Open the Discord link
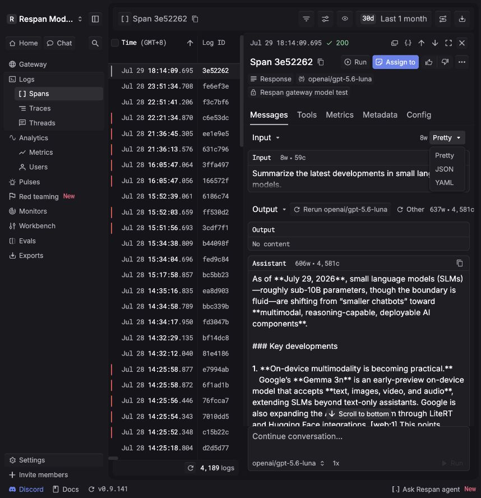 tap(26, 490)
